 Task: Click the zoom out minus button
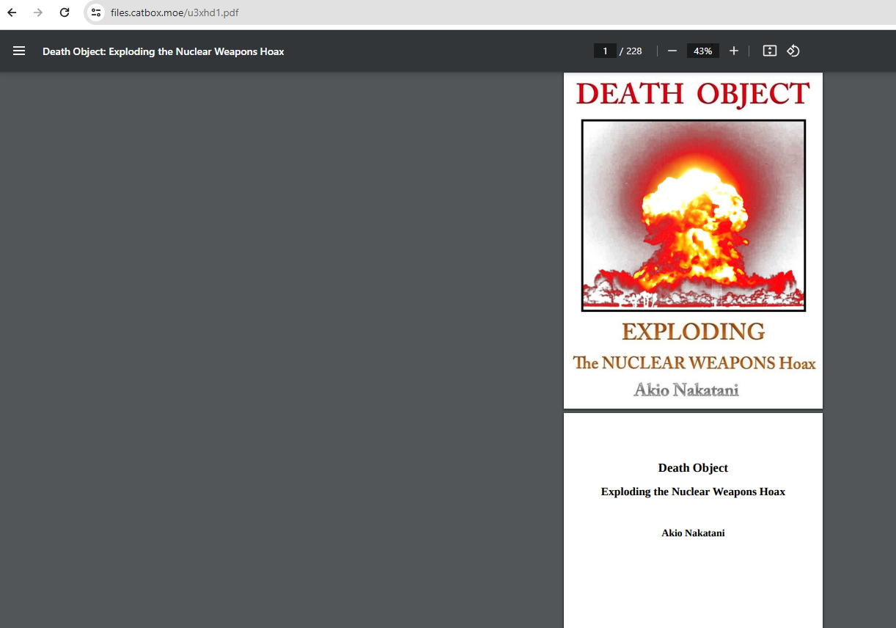coord(672,51)
